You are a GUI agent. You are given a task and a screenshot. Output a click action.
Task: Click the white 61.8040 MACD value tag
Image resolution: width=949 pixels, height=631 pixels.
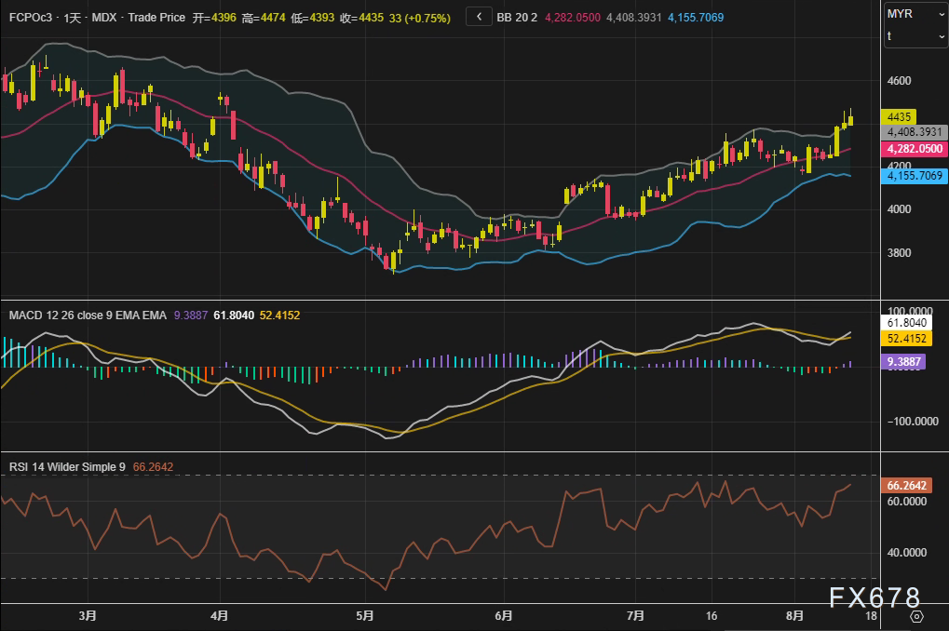906,322
